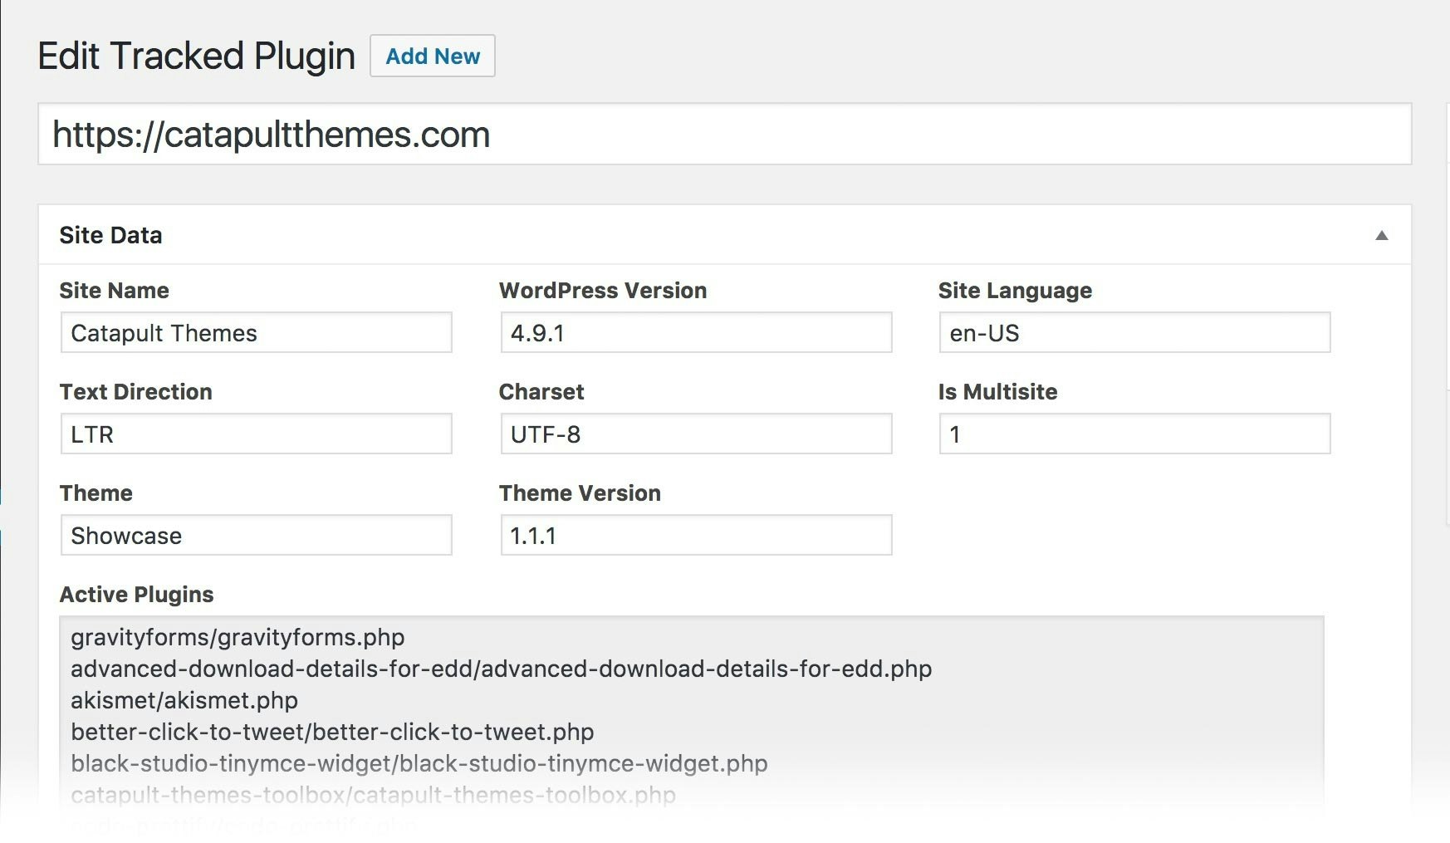
Task: Select the advanced-download-details-for-edd plugin line
Action: point(501,669)
